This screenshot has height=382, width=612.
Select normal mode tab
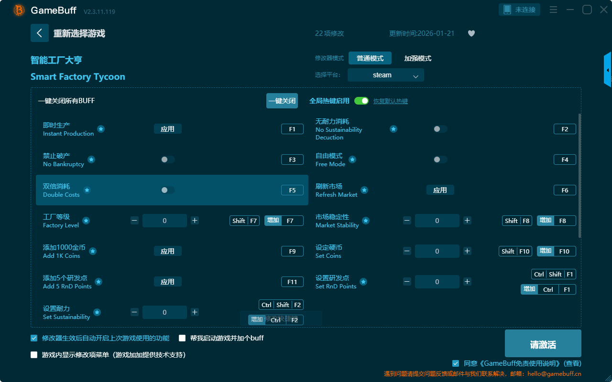point(370,58)
